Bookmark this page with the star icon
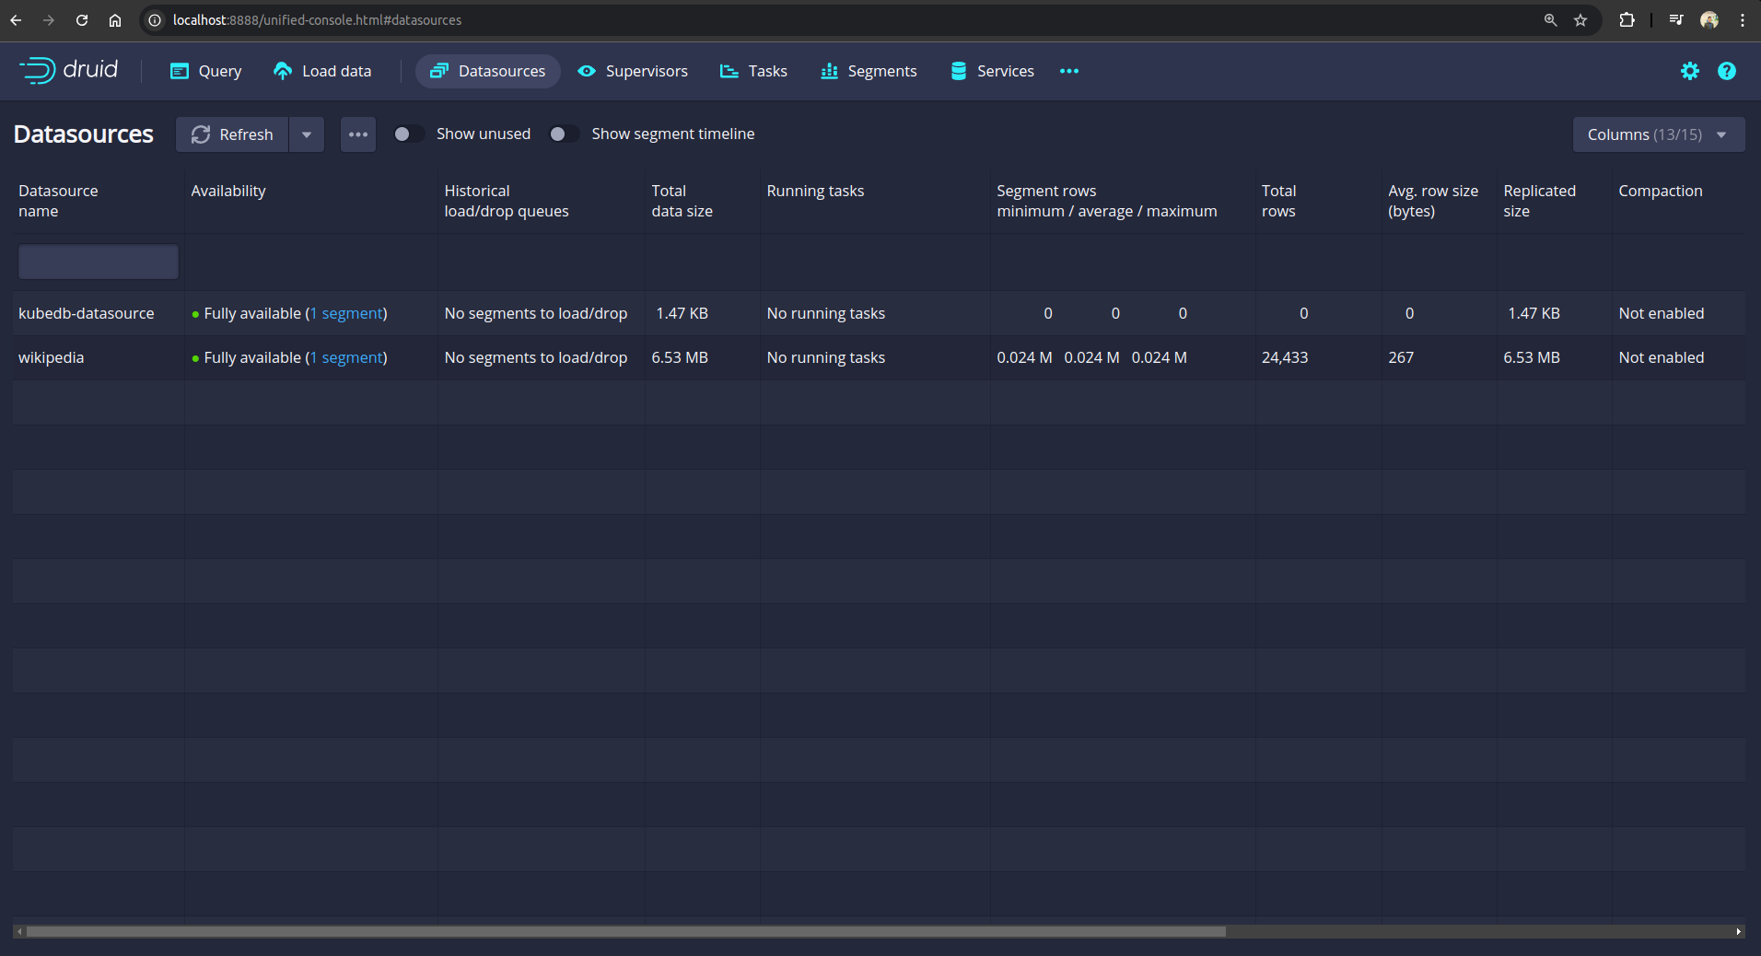 1580,20
